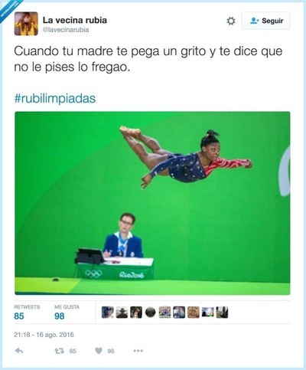
Task: Open the tweet timestamp 21:18 - 16 ago. 2016
Action: tap(44, 335)
